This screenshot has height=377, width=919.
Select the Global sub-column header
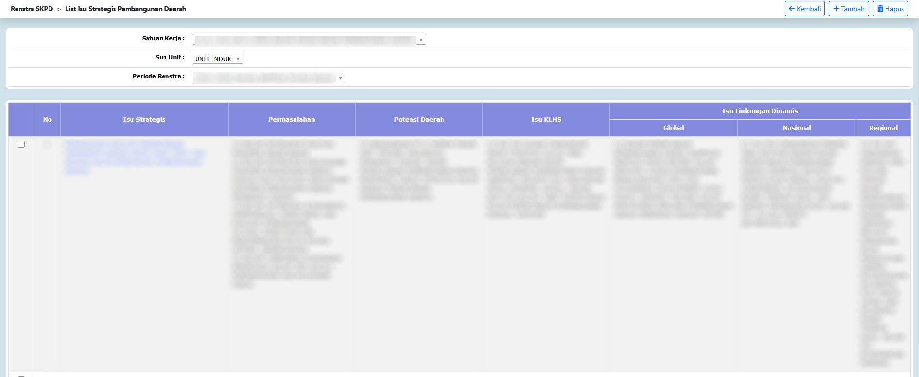(x=673, y=128)
